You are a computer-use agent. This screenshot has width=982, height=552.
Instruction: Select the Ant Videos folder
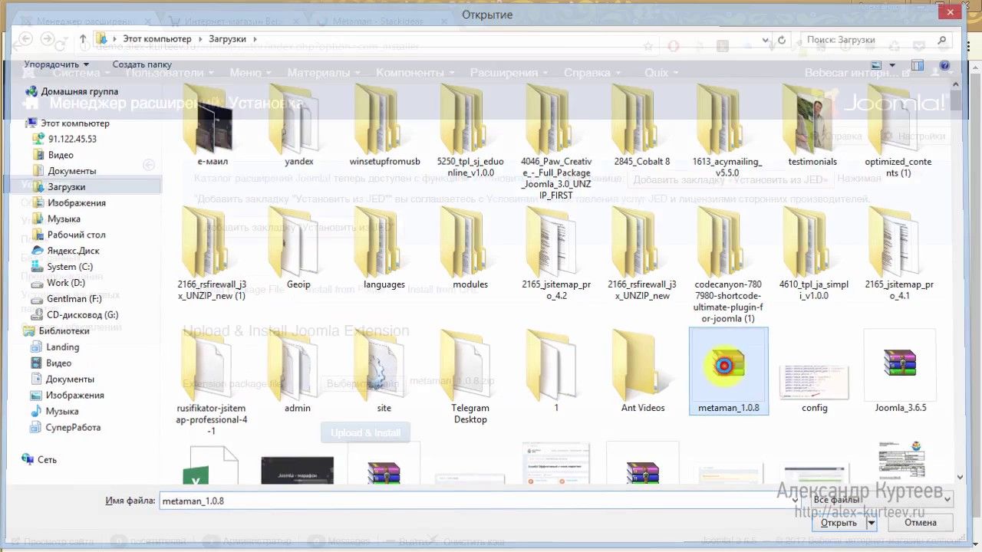coord(643,371)
